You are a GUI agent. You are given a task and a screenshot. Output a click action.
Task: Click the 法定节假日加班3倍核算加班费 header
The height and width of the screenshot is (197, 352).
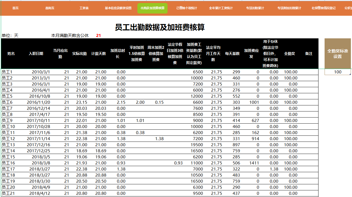[175, 54]
